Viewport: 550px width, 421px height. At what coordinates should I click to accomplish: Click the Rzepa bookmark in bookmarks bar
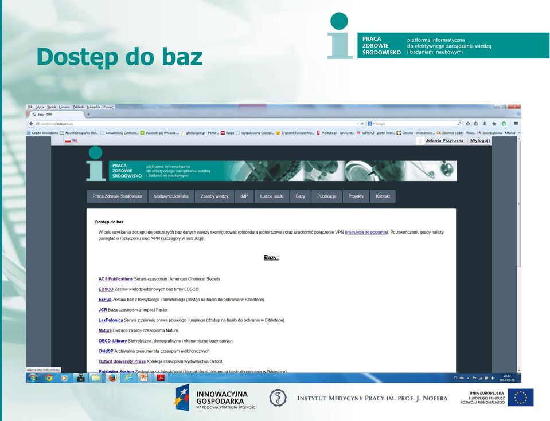227,133
